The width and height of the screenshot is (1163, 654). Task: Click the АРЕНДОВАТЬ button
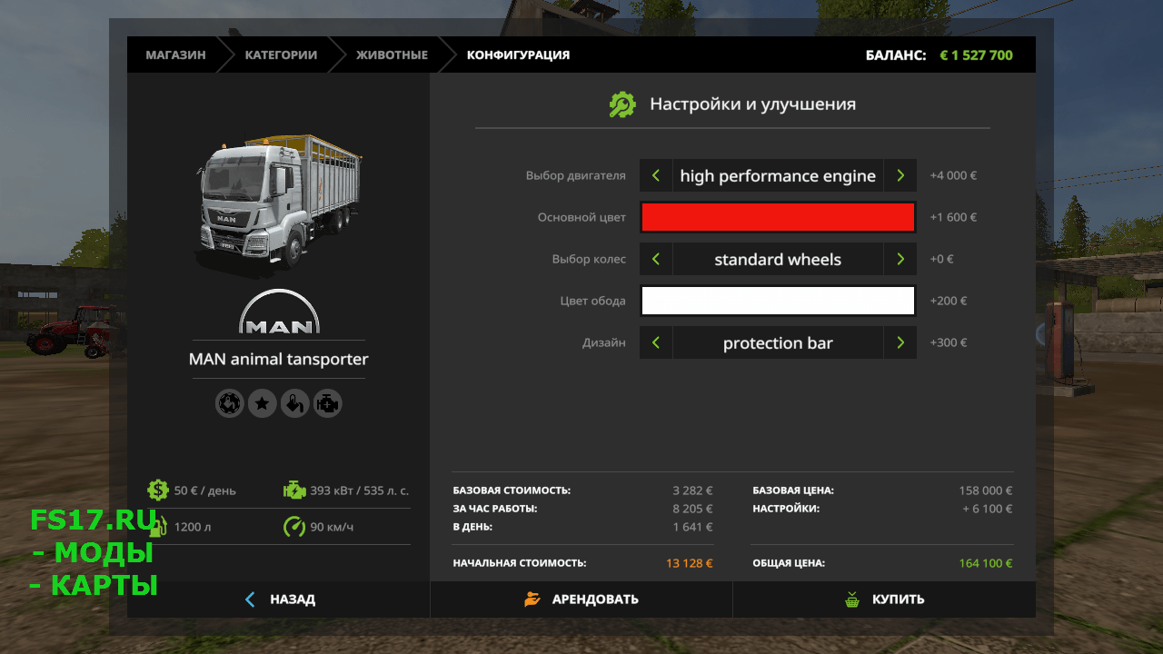click(x=581, y=599)
